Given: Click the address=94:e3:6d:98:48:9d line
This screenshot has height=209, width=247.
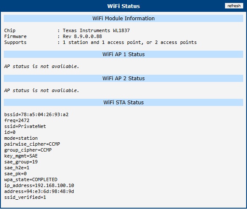Looking at the screenshot, I should tap(39, 191).
